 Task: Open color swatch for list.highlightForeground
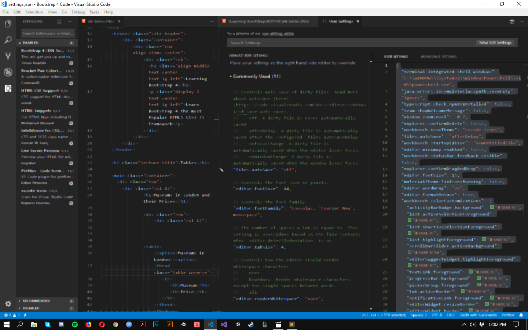(484, 239)
